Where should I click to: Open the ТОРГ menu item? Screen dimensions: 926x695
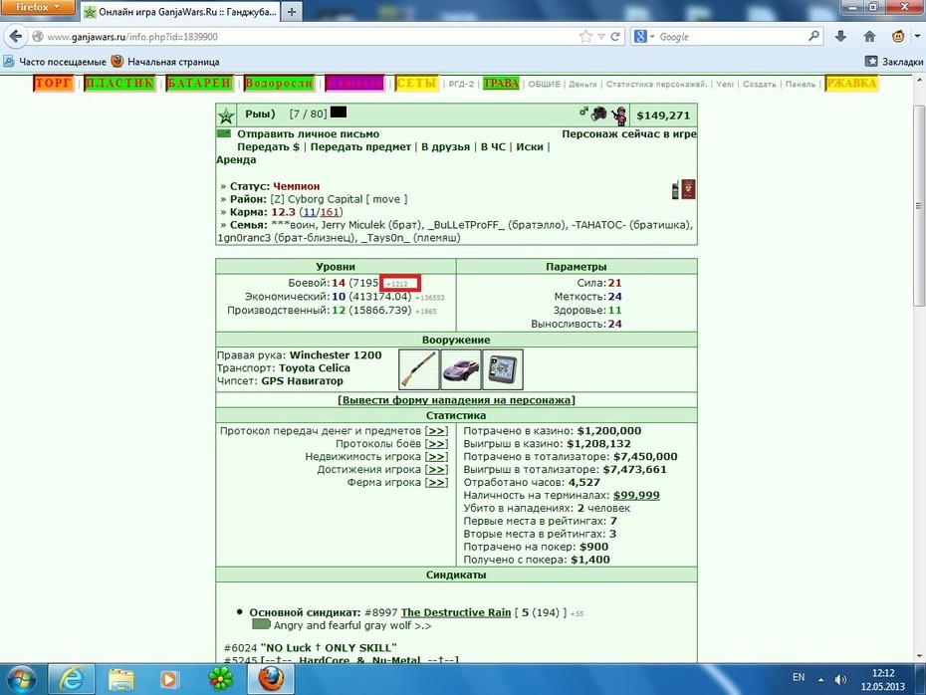pyautogui.click(x=54, y=84)
